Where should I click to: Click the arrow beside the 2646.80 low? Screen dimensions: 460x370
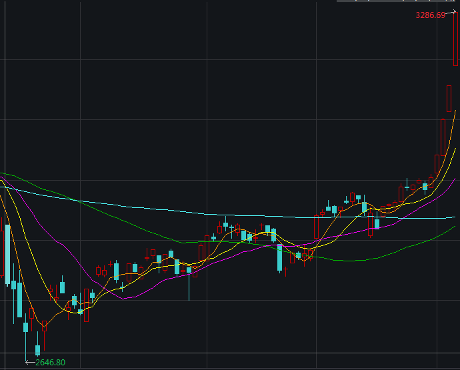point(29,362)
